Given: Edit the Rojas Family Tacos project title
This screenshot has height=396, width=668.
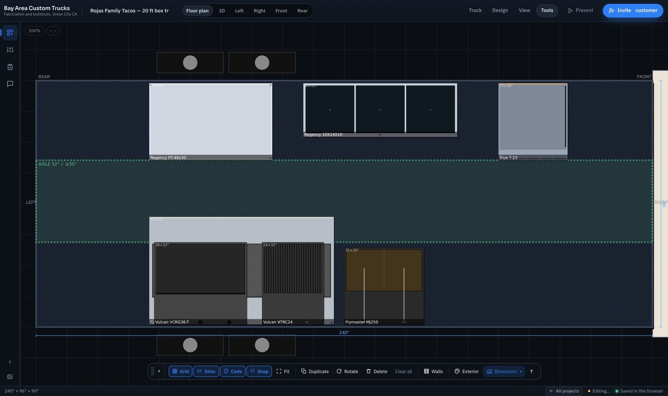Looking at the screenshot, I should [x=129, y=11].
